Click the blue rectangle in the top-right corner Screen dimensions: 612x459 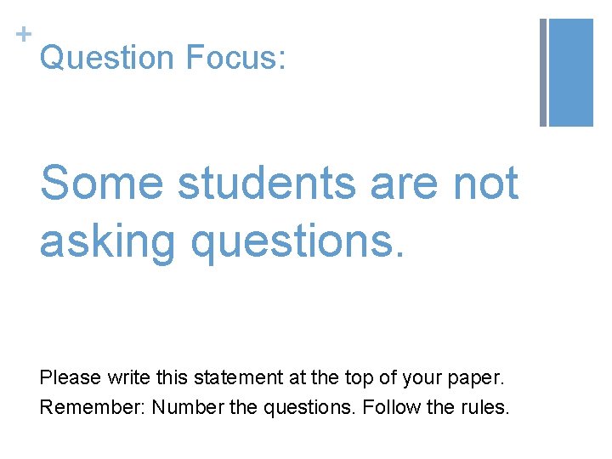570,72
